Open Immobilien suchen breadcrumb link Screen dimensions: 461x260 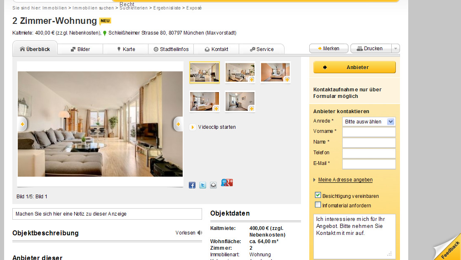(93, 8)
